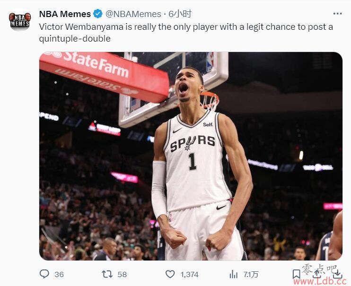The image size is (351, 286).
Task: Open view analytics bar chart icon
Action: tap(234, 274)
